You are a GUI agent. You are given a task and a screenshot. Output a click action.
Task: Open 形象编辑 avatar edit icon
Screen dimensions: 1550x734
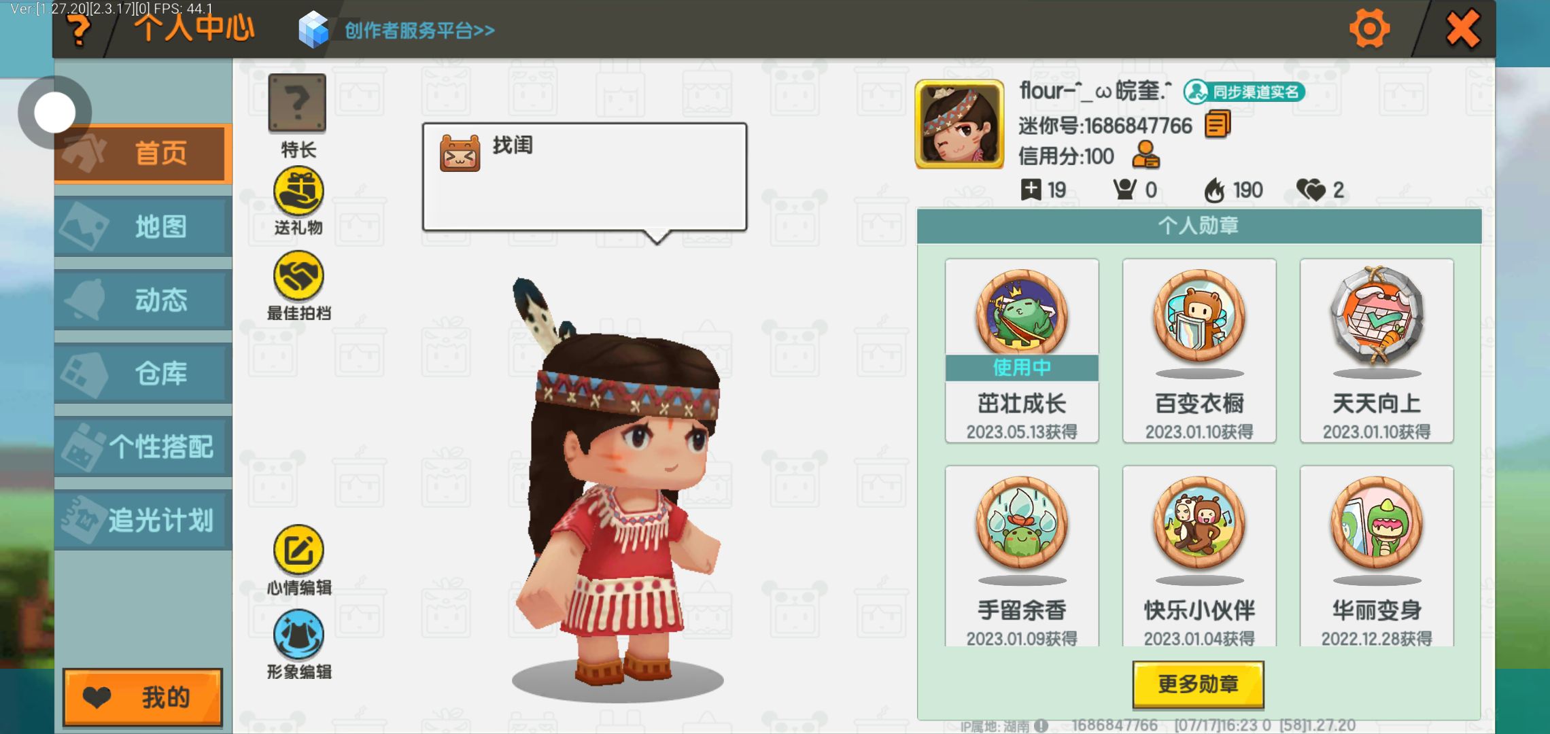point(298,634)
